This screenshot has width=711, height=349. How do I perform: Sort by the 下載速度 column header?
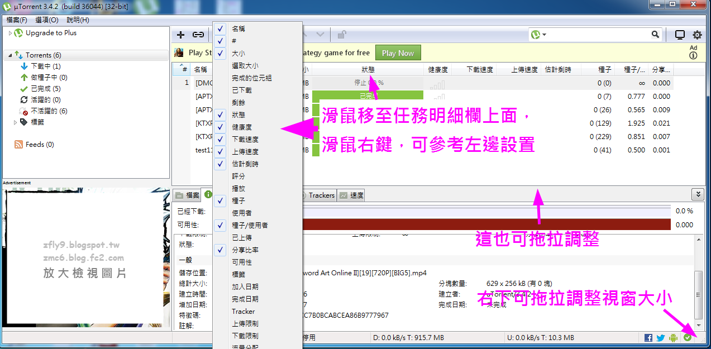click(x=474, y=70)
